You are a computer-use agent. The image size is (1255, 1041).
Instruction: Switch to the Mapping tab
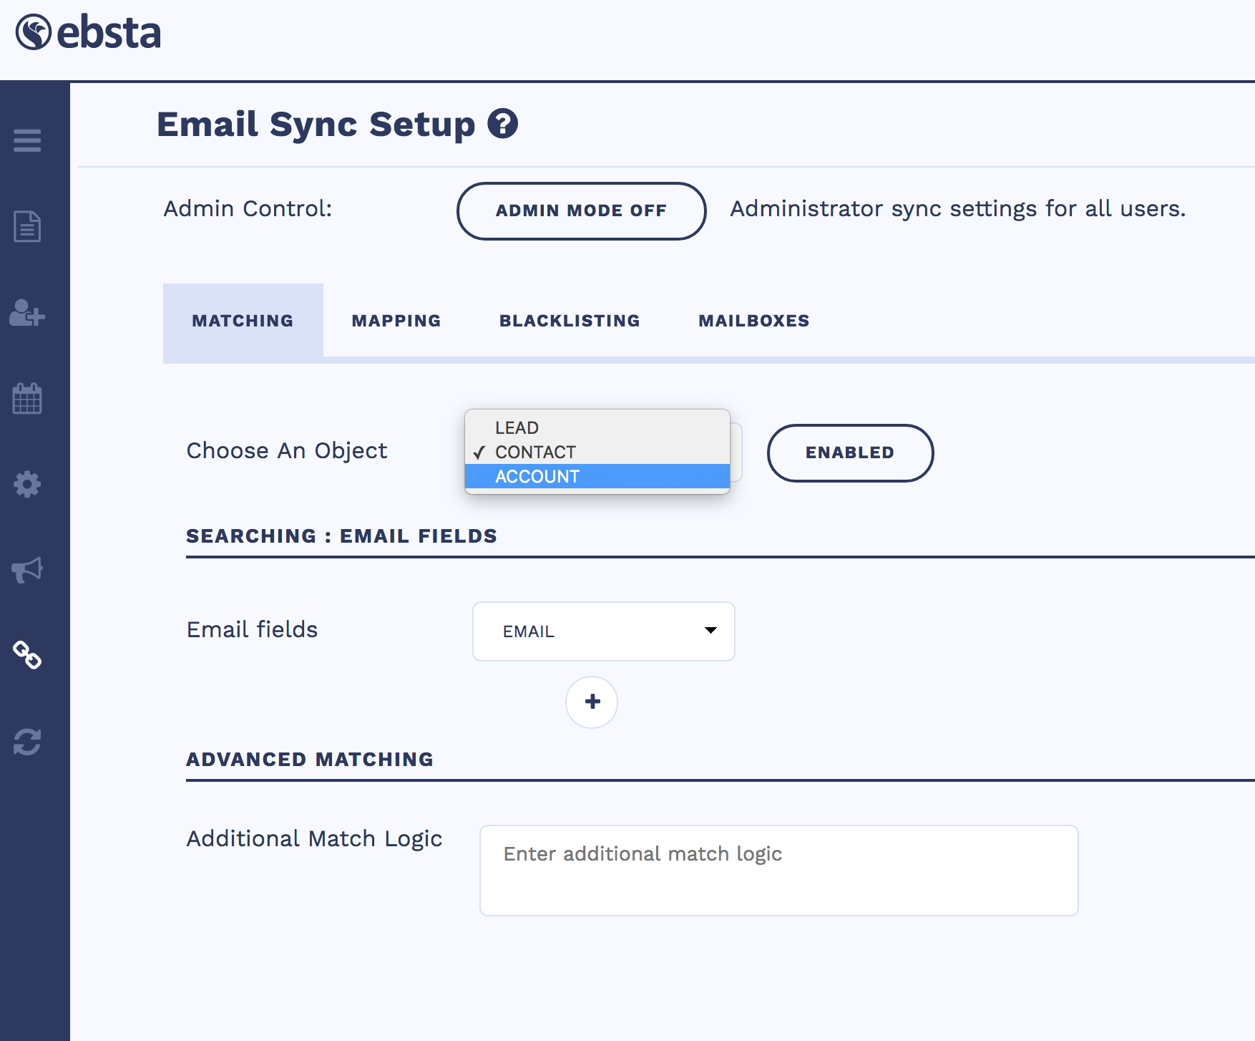coord(396,321)
